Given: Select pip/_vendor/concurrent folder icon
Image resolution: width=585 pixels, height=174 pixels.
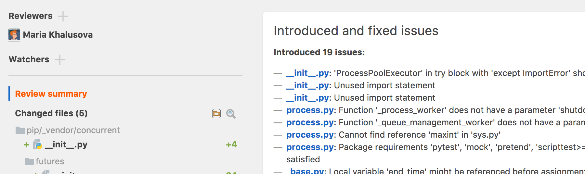Looking at the screenshot, I should point(20,130).
